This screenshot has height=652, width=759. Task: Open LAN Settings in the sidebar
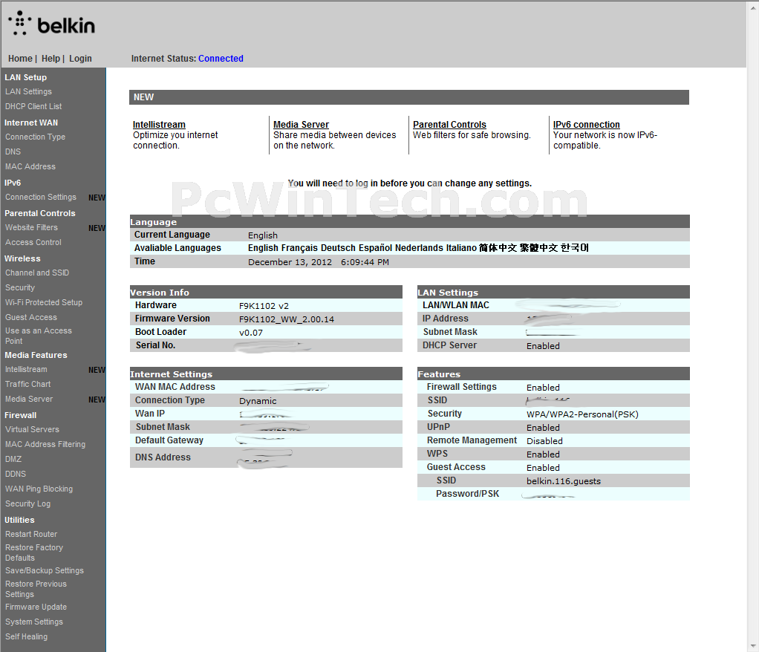click(28, 91)
